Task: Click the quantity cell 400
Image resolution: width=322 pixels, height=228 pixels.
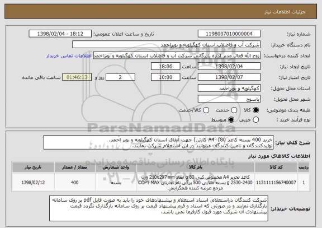Action: tap(75, 182)
